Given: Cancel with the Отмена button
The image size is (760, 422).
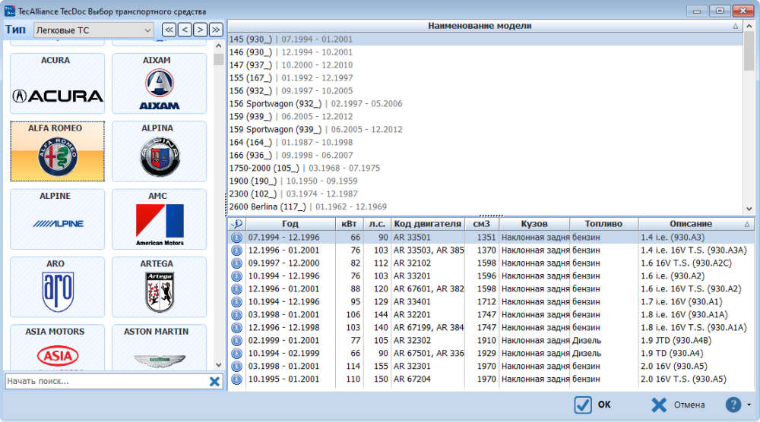Looking at the screenshot, I should click(x=678, y=405).
